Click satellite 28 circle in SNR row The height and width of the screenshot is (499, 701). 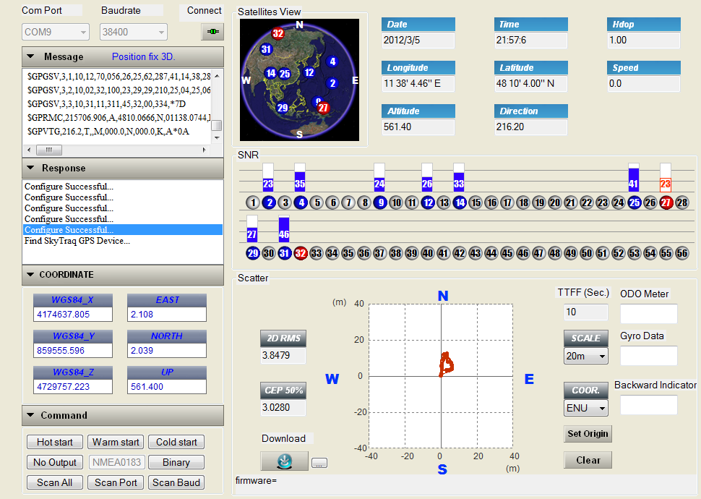[x=681, y=202]
